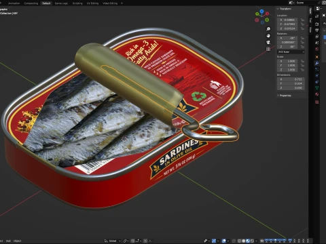Click the green Y axis labeled circle on gizmo

coord(257,14)
